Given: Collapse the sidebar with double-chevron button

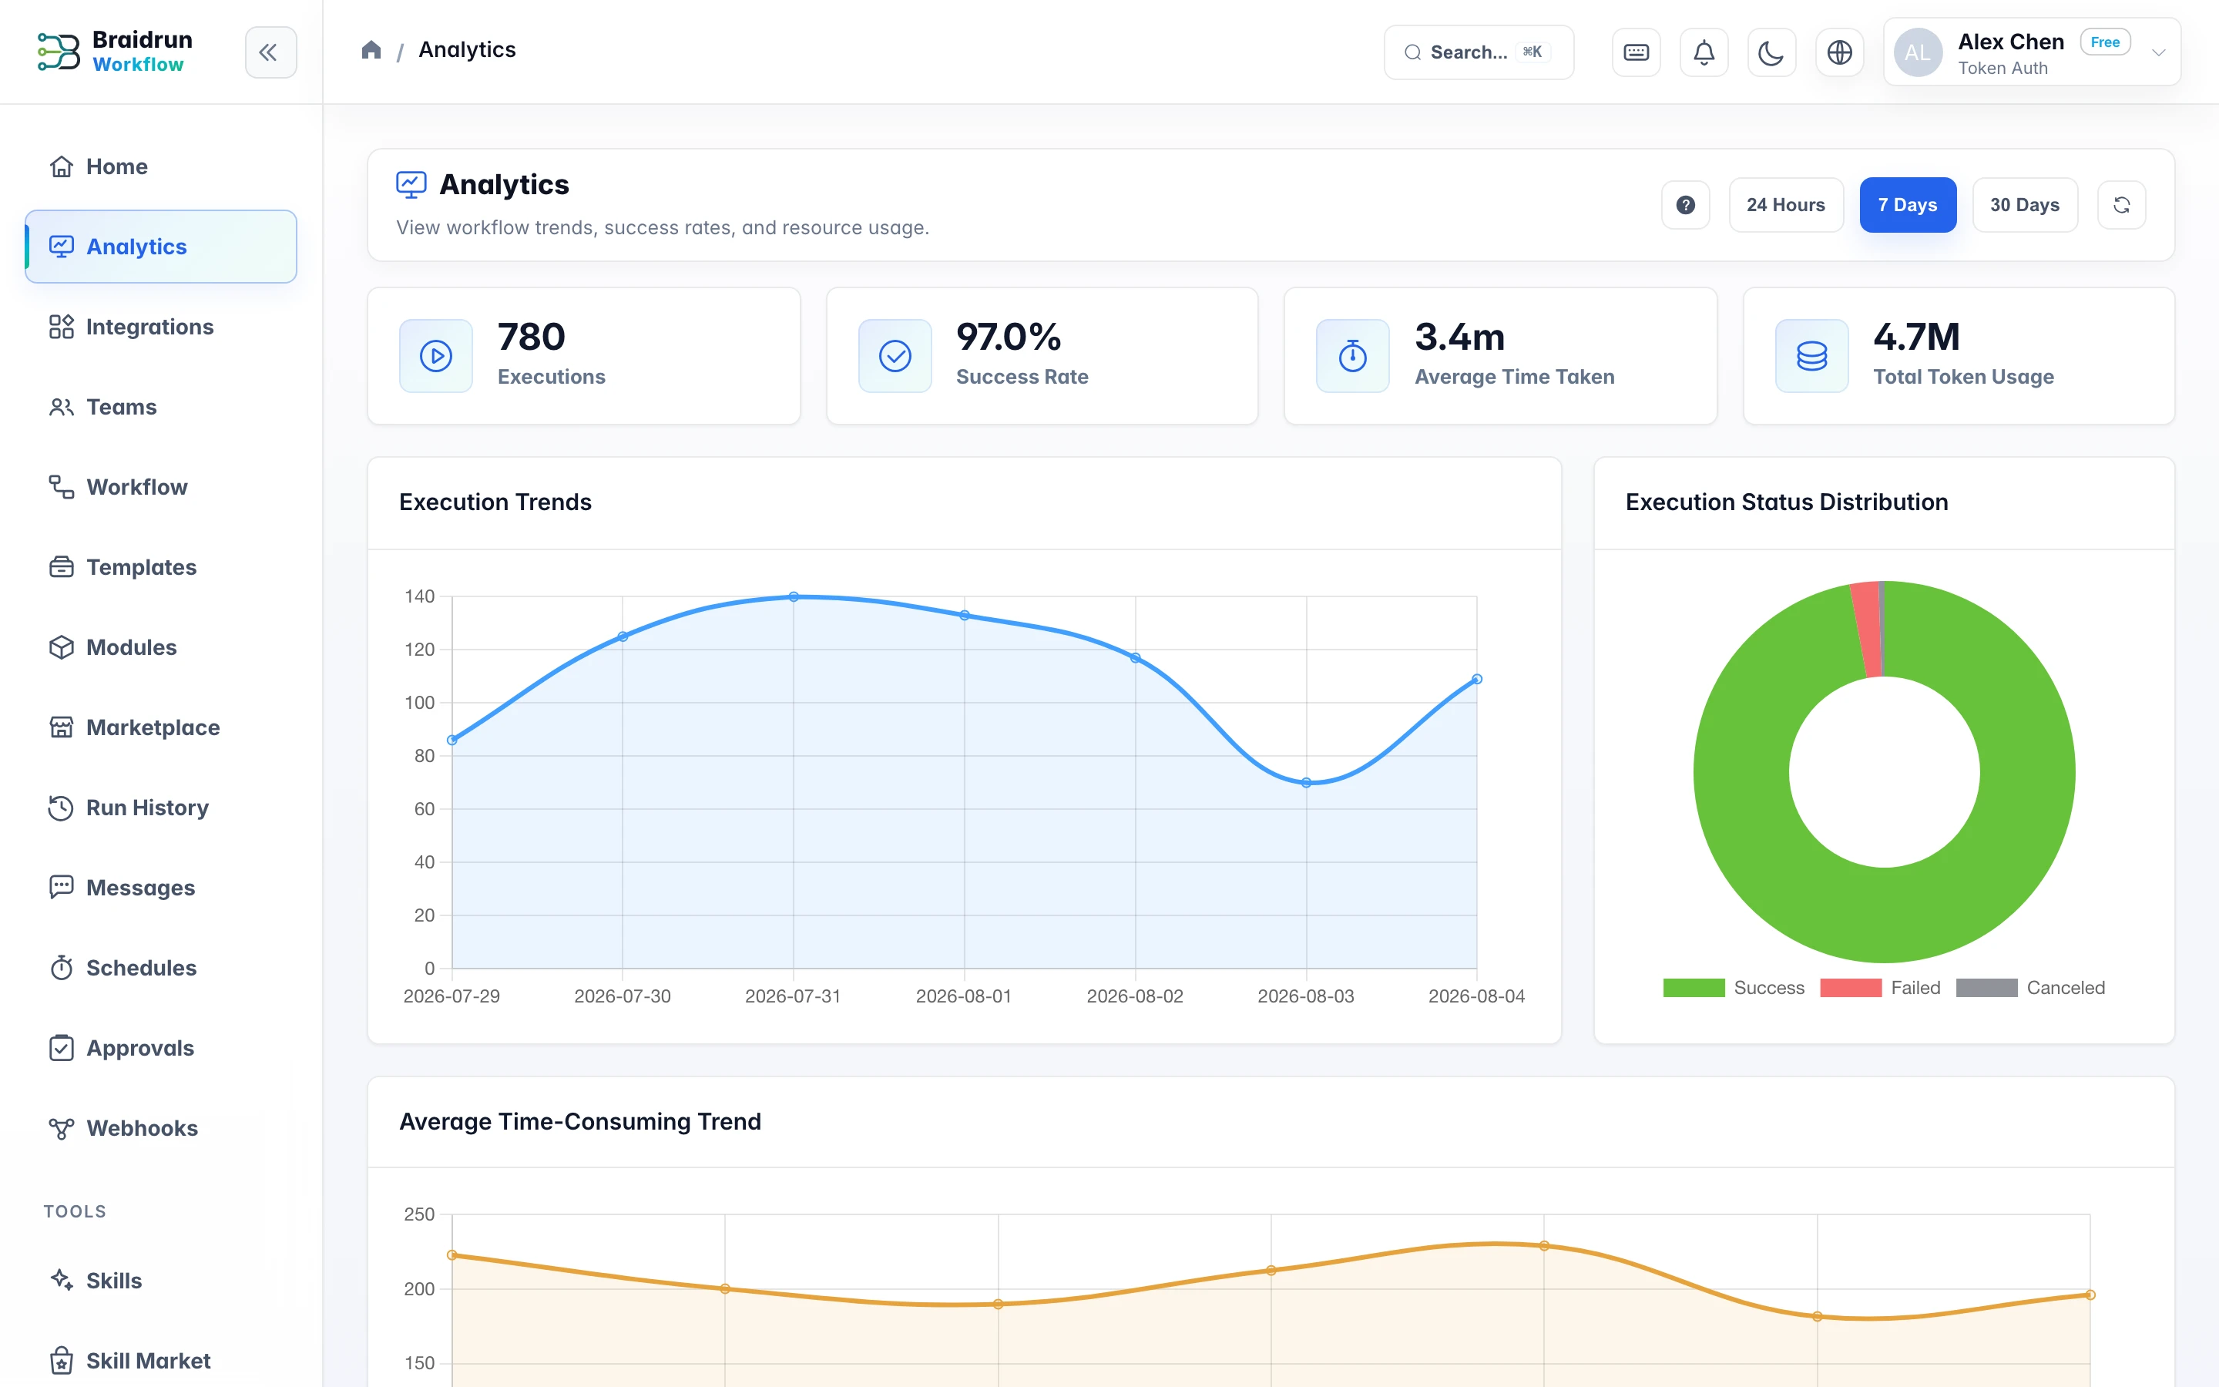Looking at the screenshot, I should coord(270,52).
